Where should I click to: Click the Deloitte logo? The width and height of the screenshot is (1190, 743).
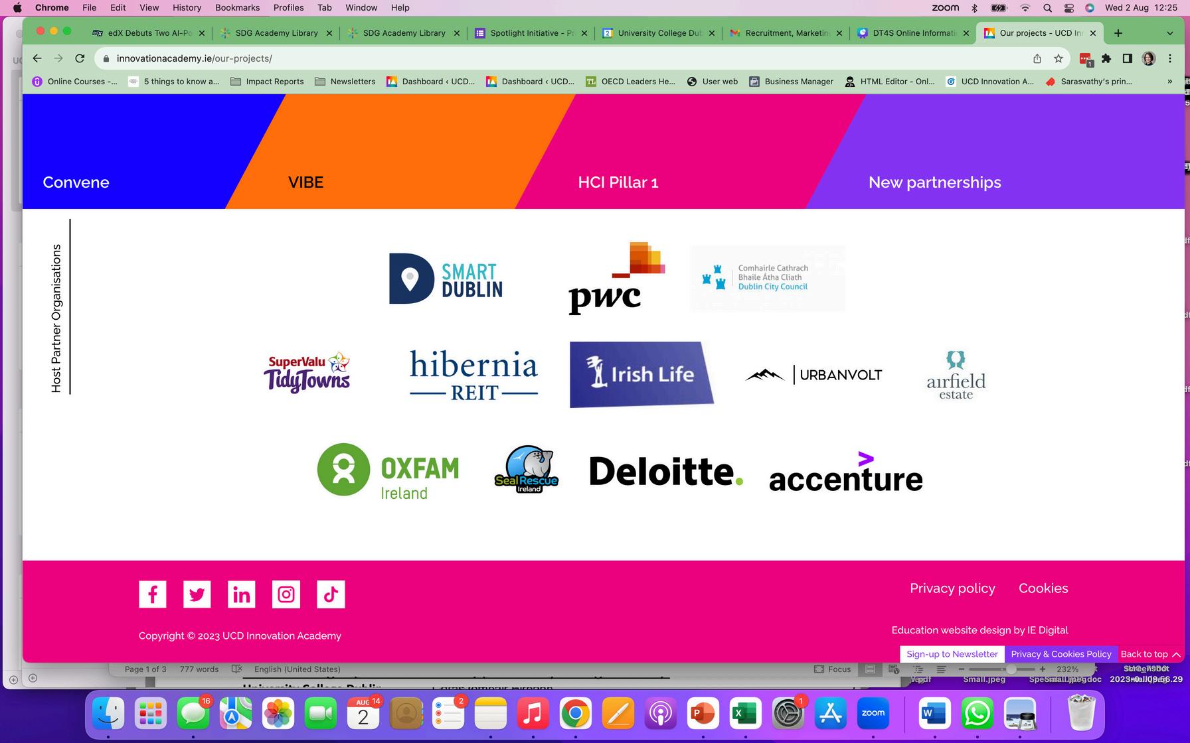[666, 471]
